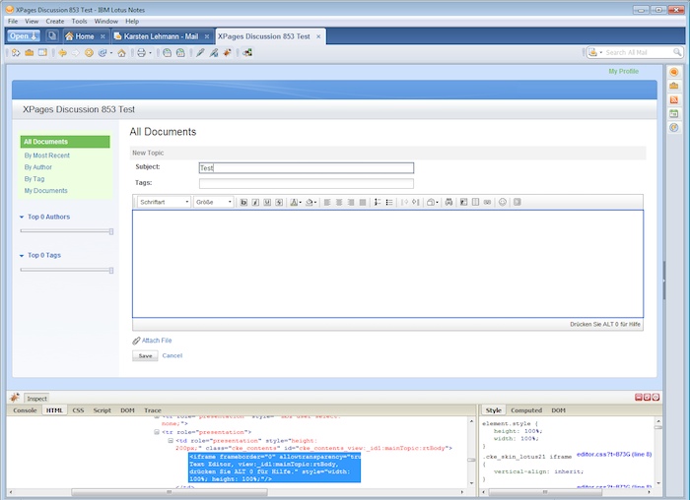This screenshot has width=690, height=500.
Task: Open the Größe font size dropdown
Action: [214, 202]
